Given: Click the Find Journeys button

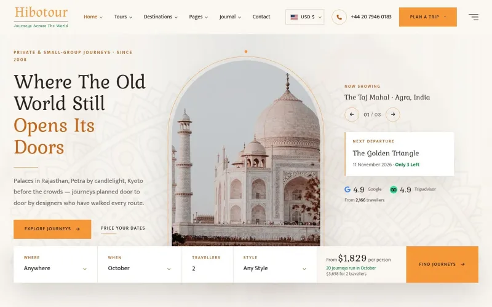Looking at the screenshot, I should pyautogui.click(x=442, y=265).
